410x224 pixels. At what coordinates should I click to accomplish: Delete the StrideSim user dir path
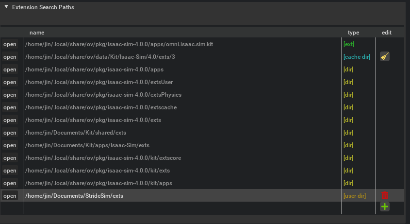(384, 195)
